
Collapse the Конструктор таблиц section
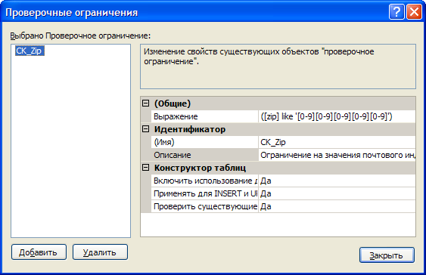[x=145, y=168]
